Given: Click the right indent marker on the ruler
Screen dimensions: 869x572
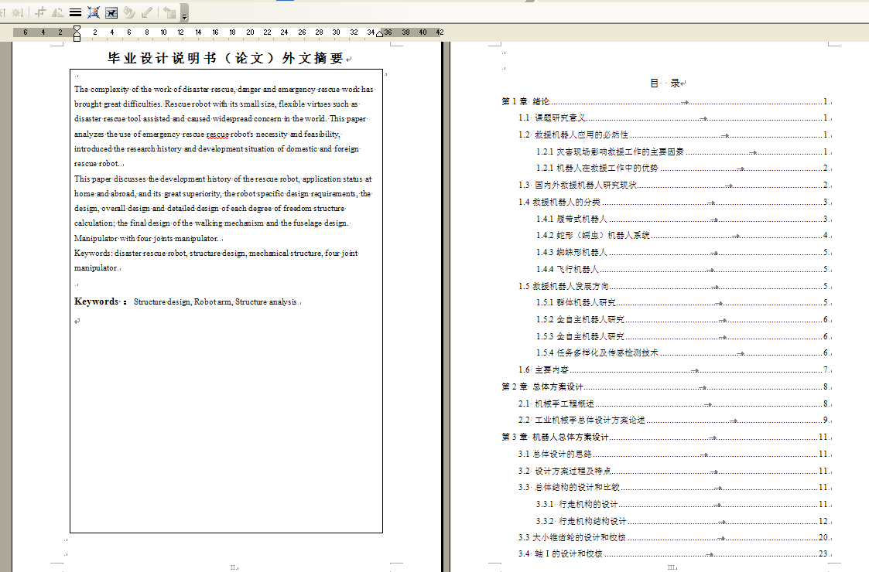Looking at the screenshot, I should (x=379, y=34).
